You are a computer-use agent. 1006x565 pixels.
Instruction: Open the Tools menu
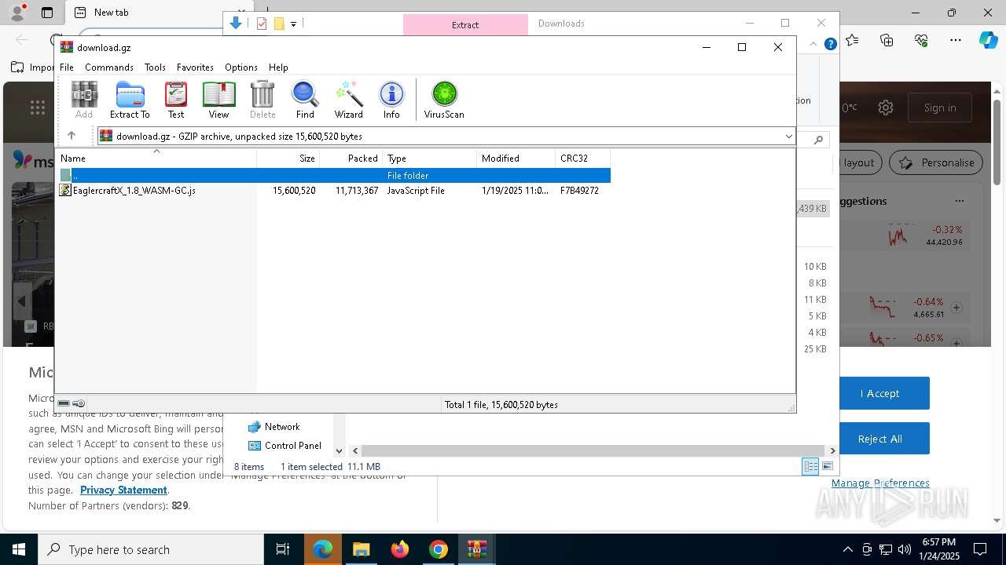coord(155,67)
